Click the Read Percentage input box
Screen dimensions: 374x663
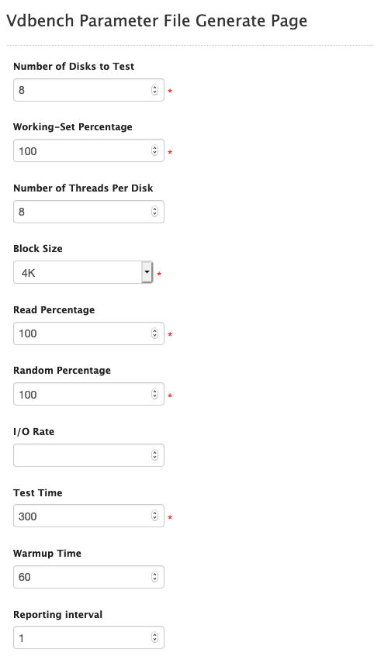tap(89, 333)
